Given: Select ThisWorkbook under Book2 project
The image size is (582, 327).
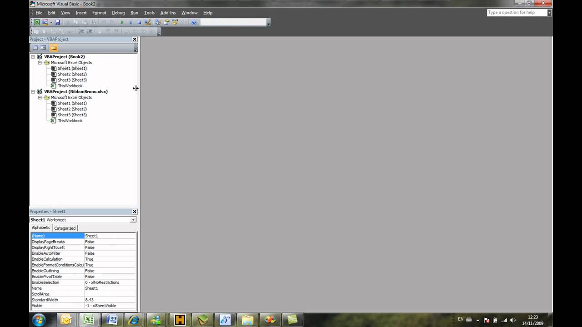Looking at the screenshot, I should [x=70, y=86].
